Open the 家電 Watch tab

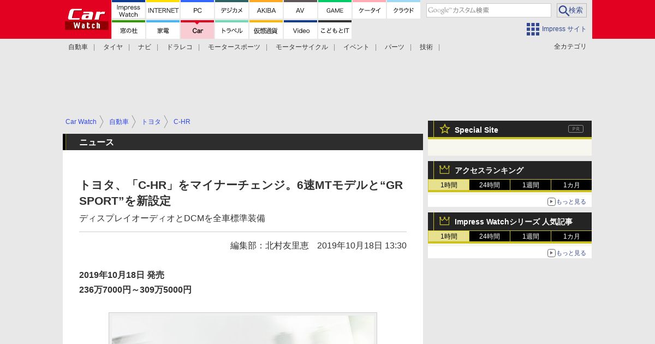point(163,30)
